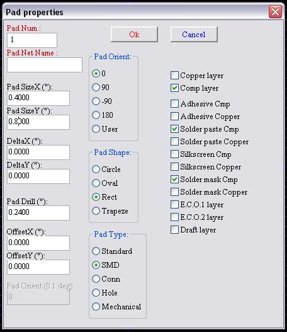Click the OffsetX input field
The image size is (287, 332).
point(38,243)
